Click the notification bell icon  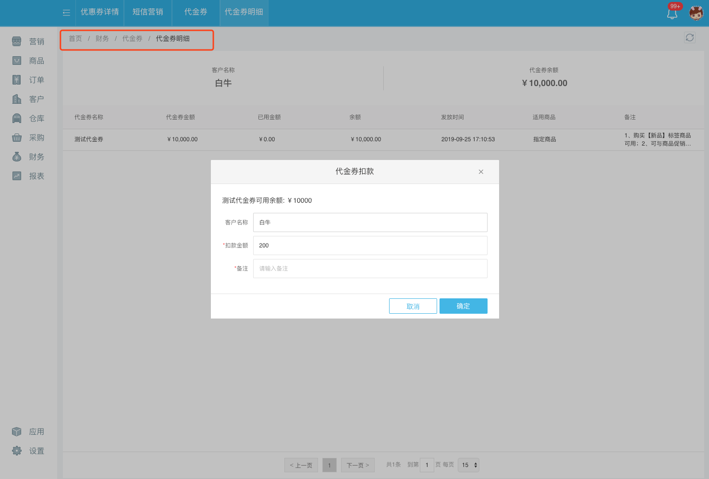pos(672,13)
